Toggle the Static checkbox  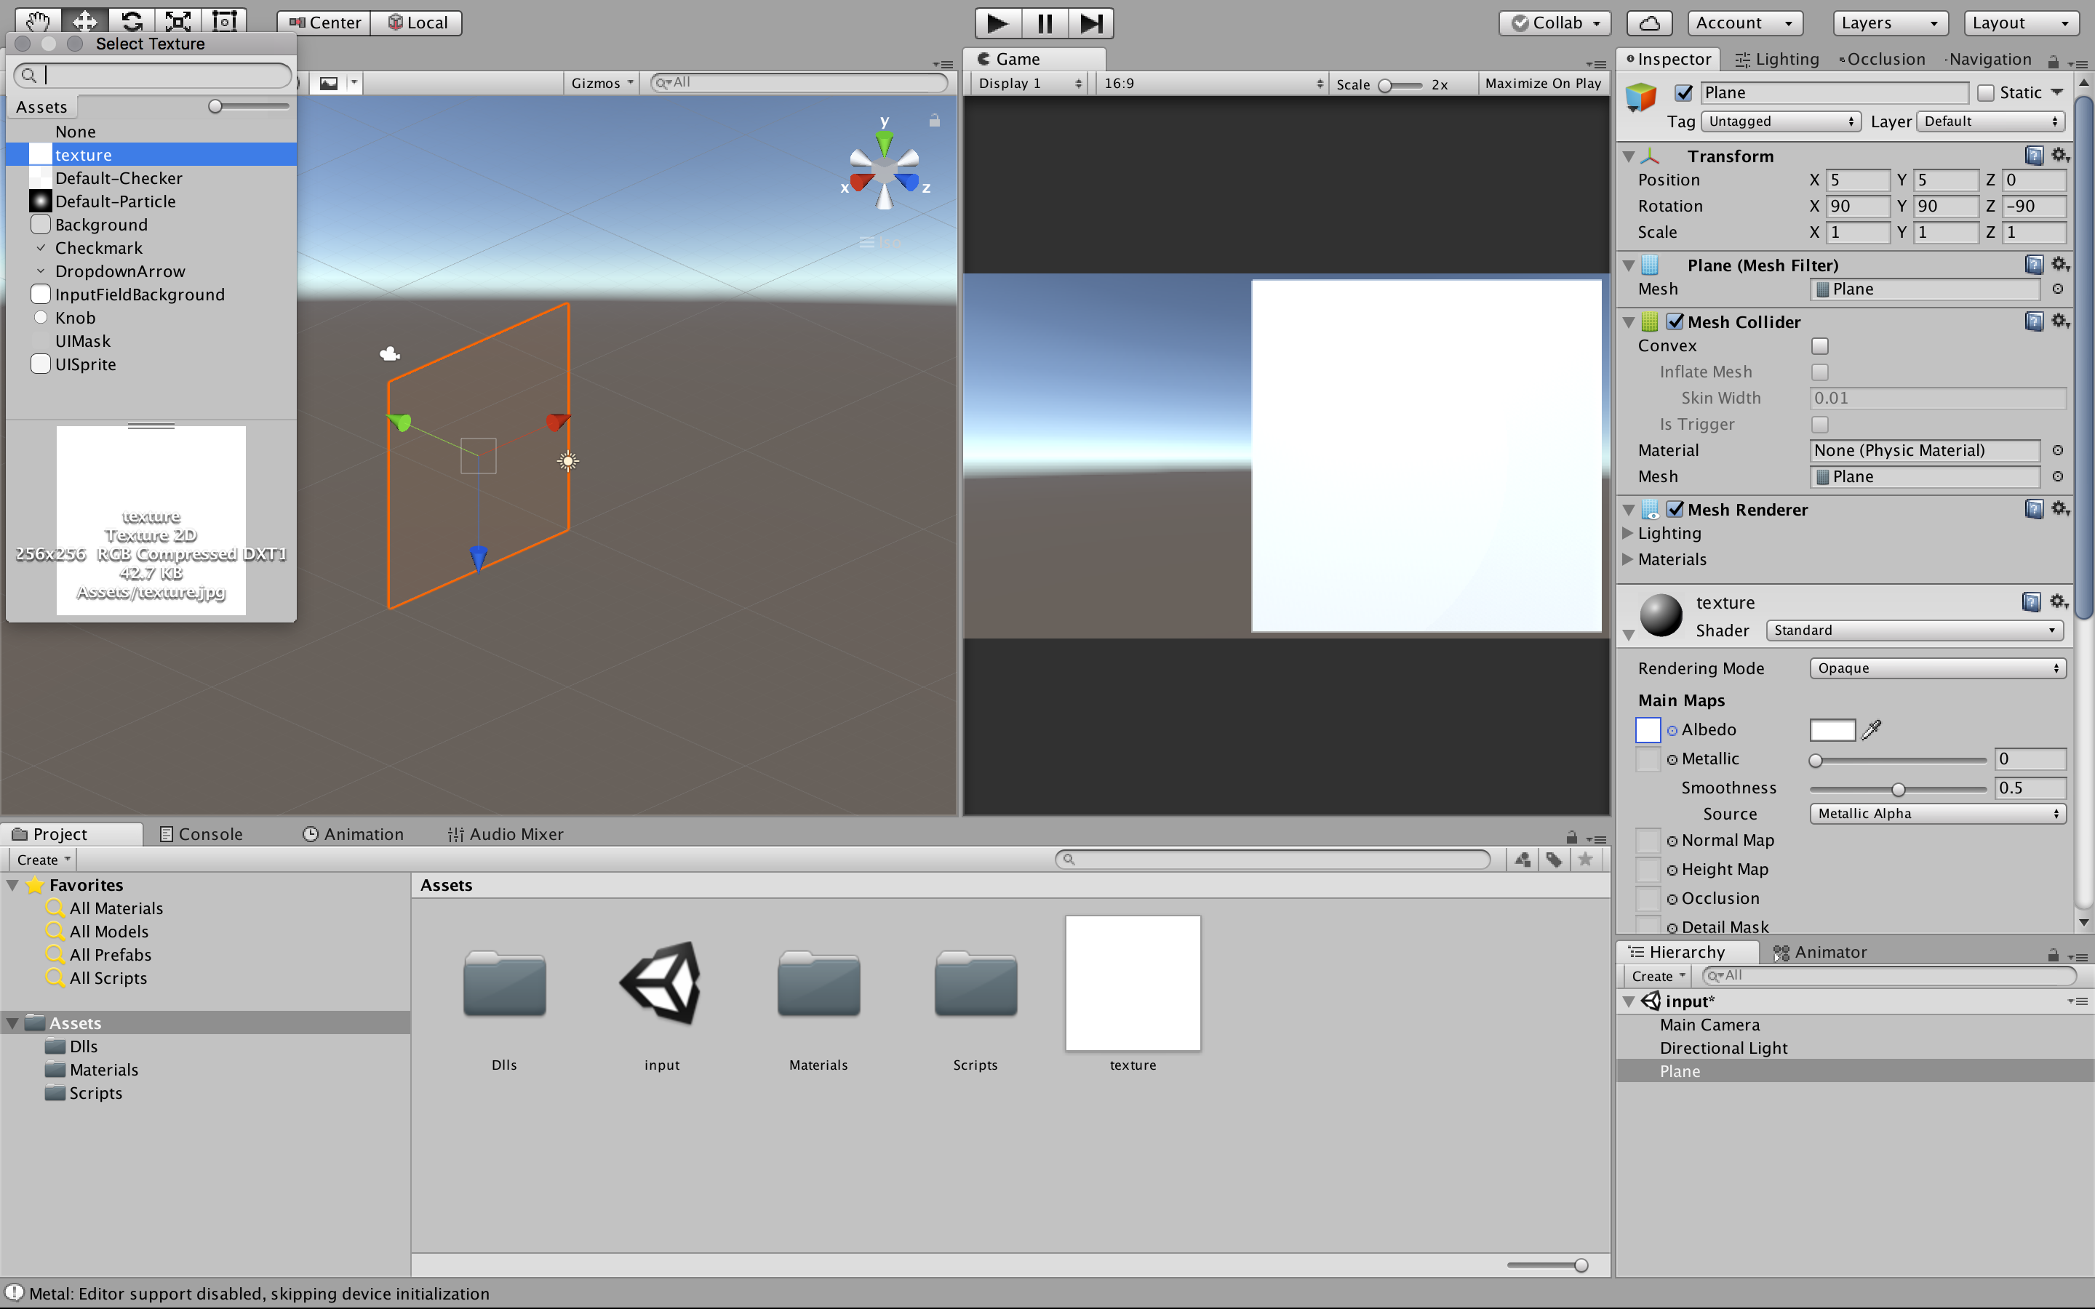[1986, 92]
